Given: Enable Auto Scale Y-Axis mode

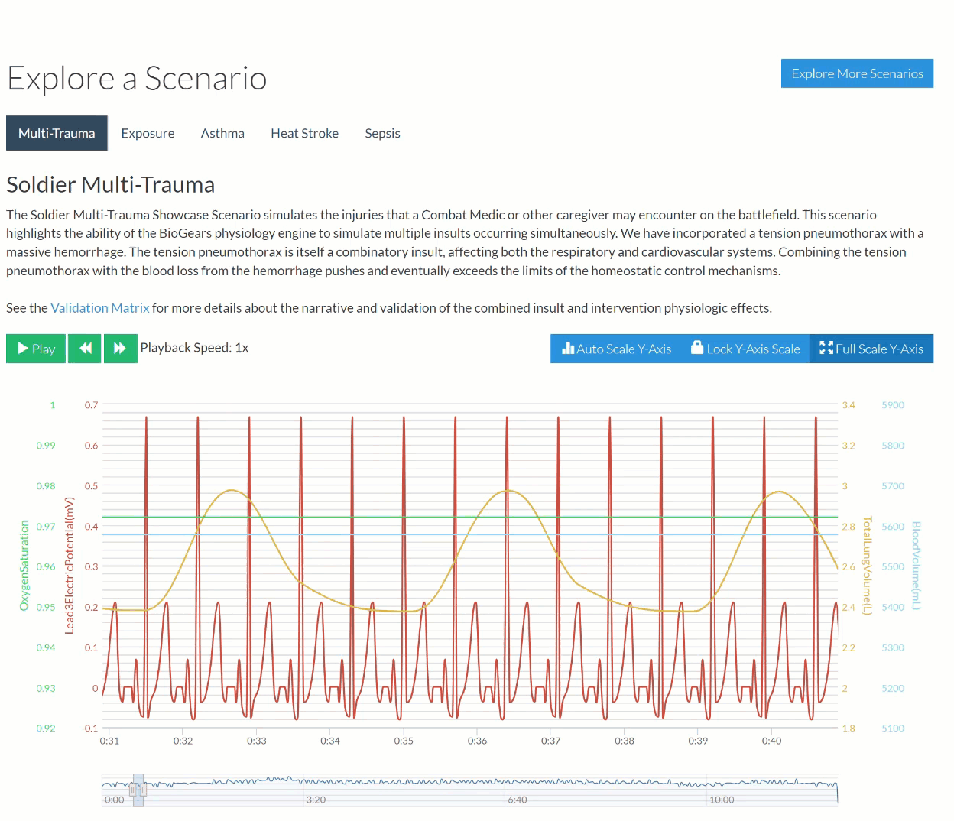Looking at the screenshot, I should (x=616, y=349).
